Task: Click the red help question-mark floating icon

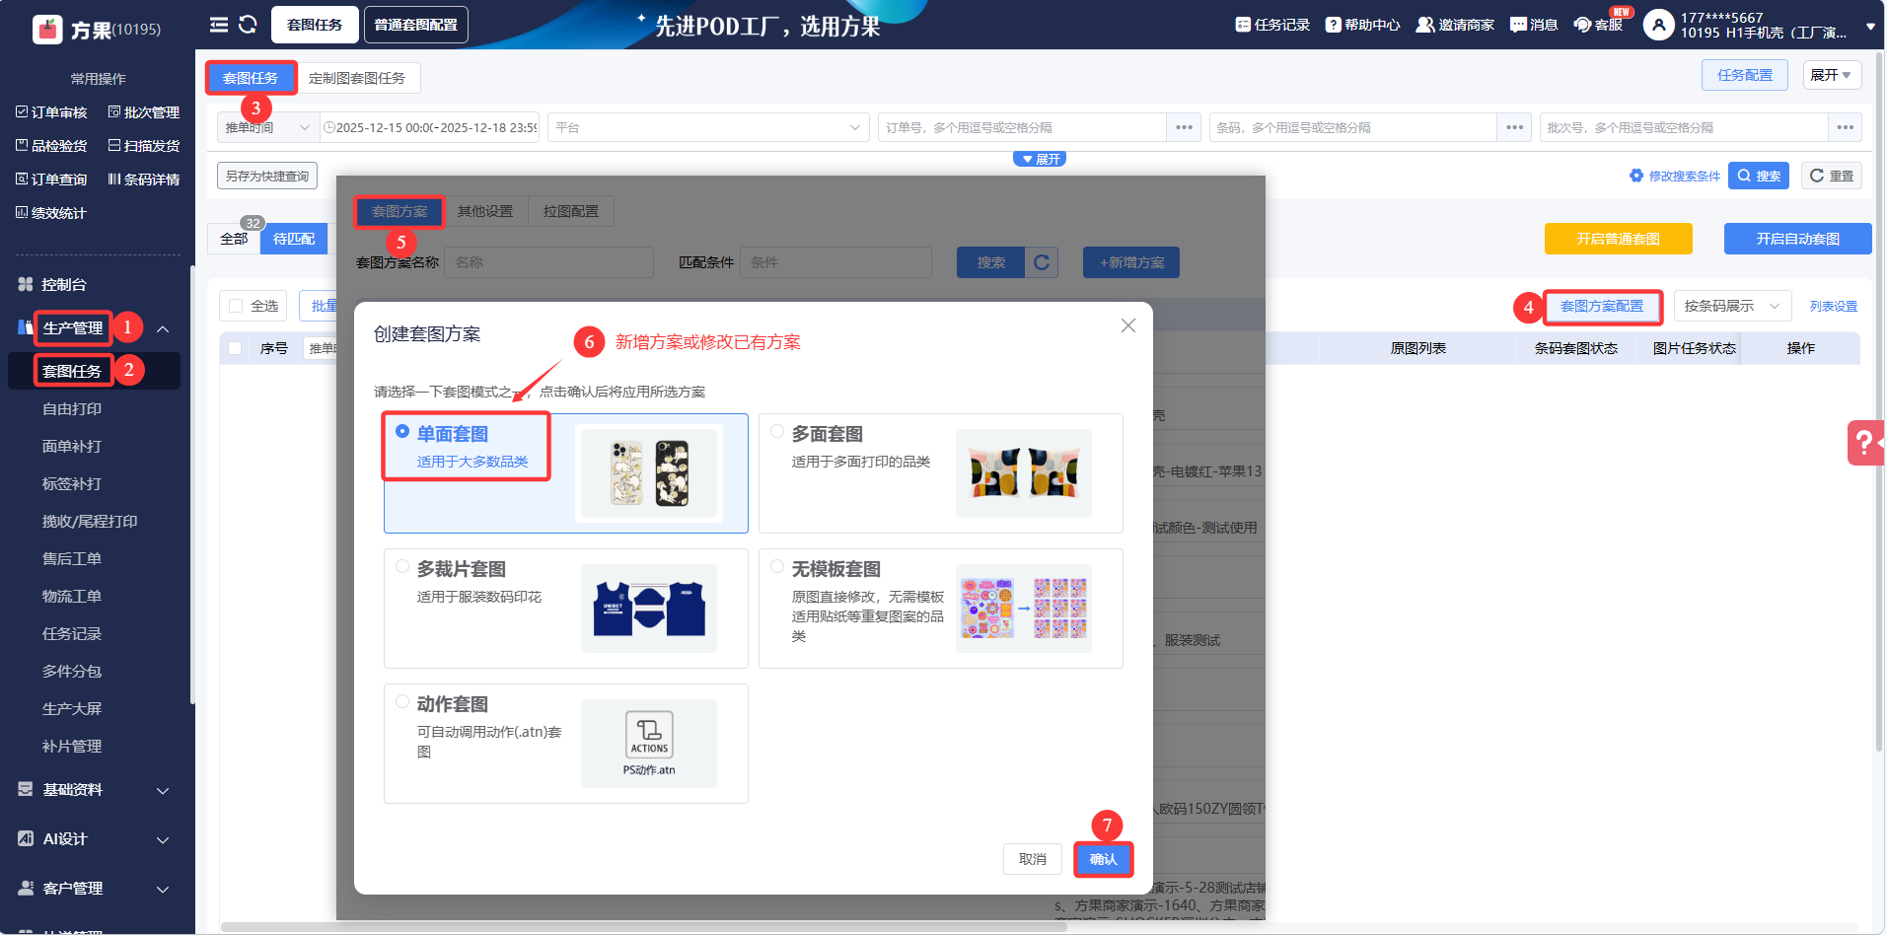Action: 1865,442
